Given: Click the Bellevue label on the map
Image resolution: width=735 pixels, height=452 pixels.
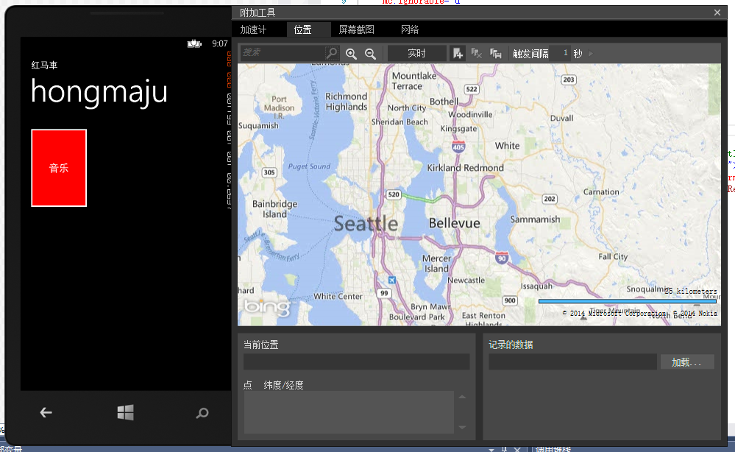Looking at the screenshot, I should (x=454, y=223).
